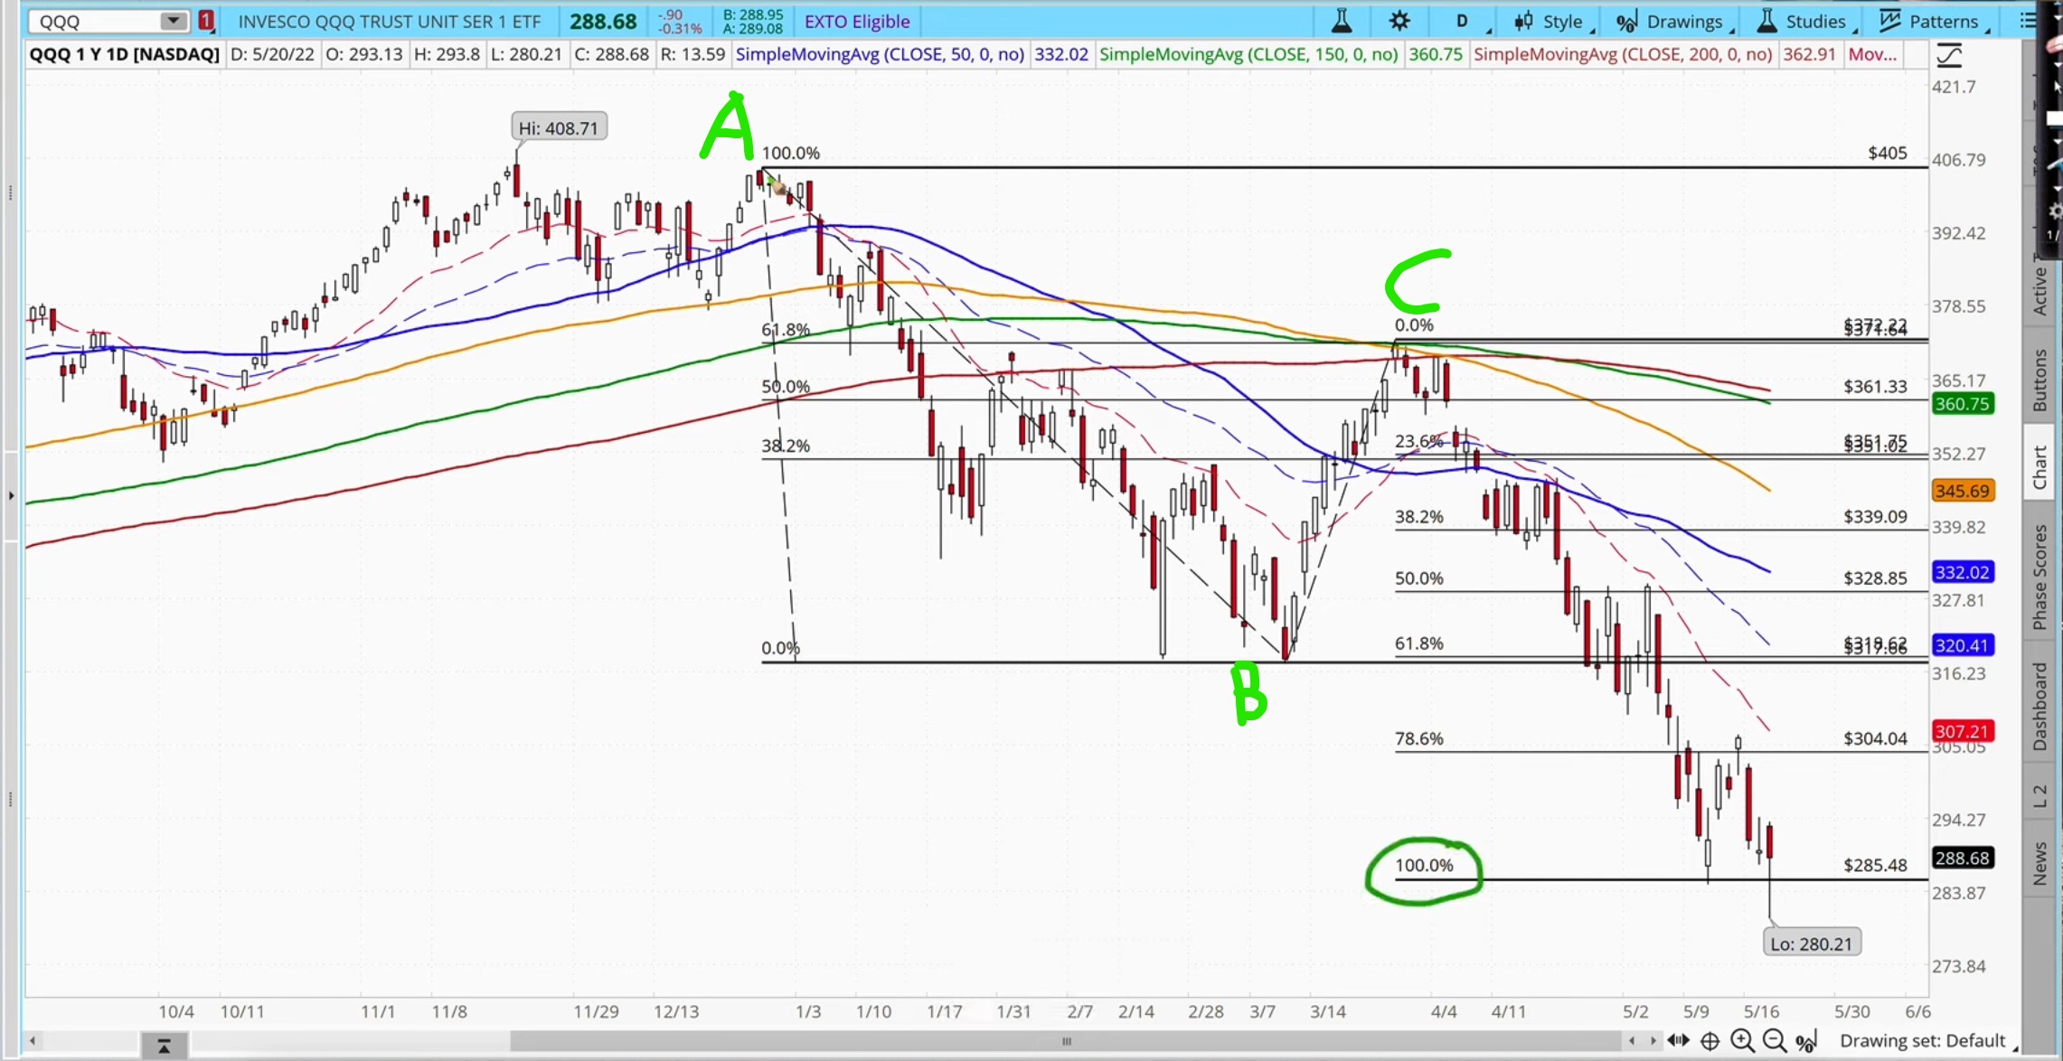Select the $361.33 Fibonacci level label
This screenshot has width=2063, height=1061.
[x=1875, y=386]
